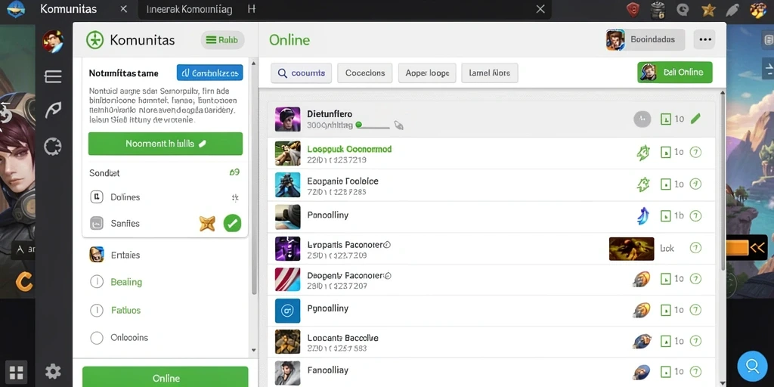The height and width of the screenshot is (387, 774).
Task: Click the status slider under Dietunftero
Action: [x=373, y=126]
